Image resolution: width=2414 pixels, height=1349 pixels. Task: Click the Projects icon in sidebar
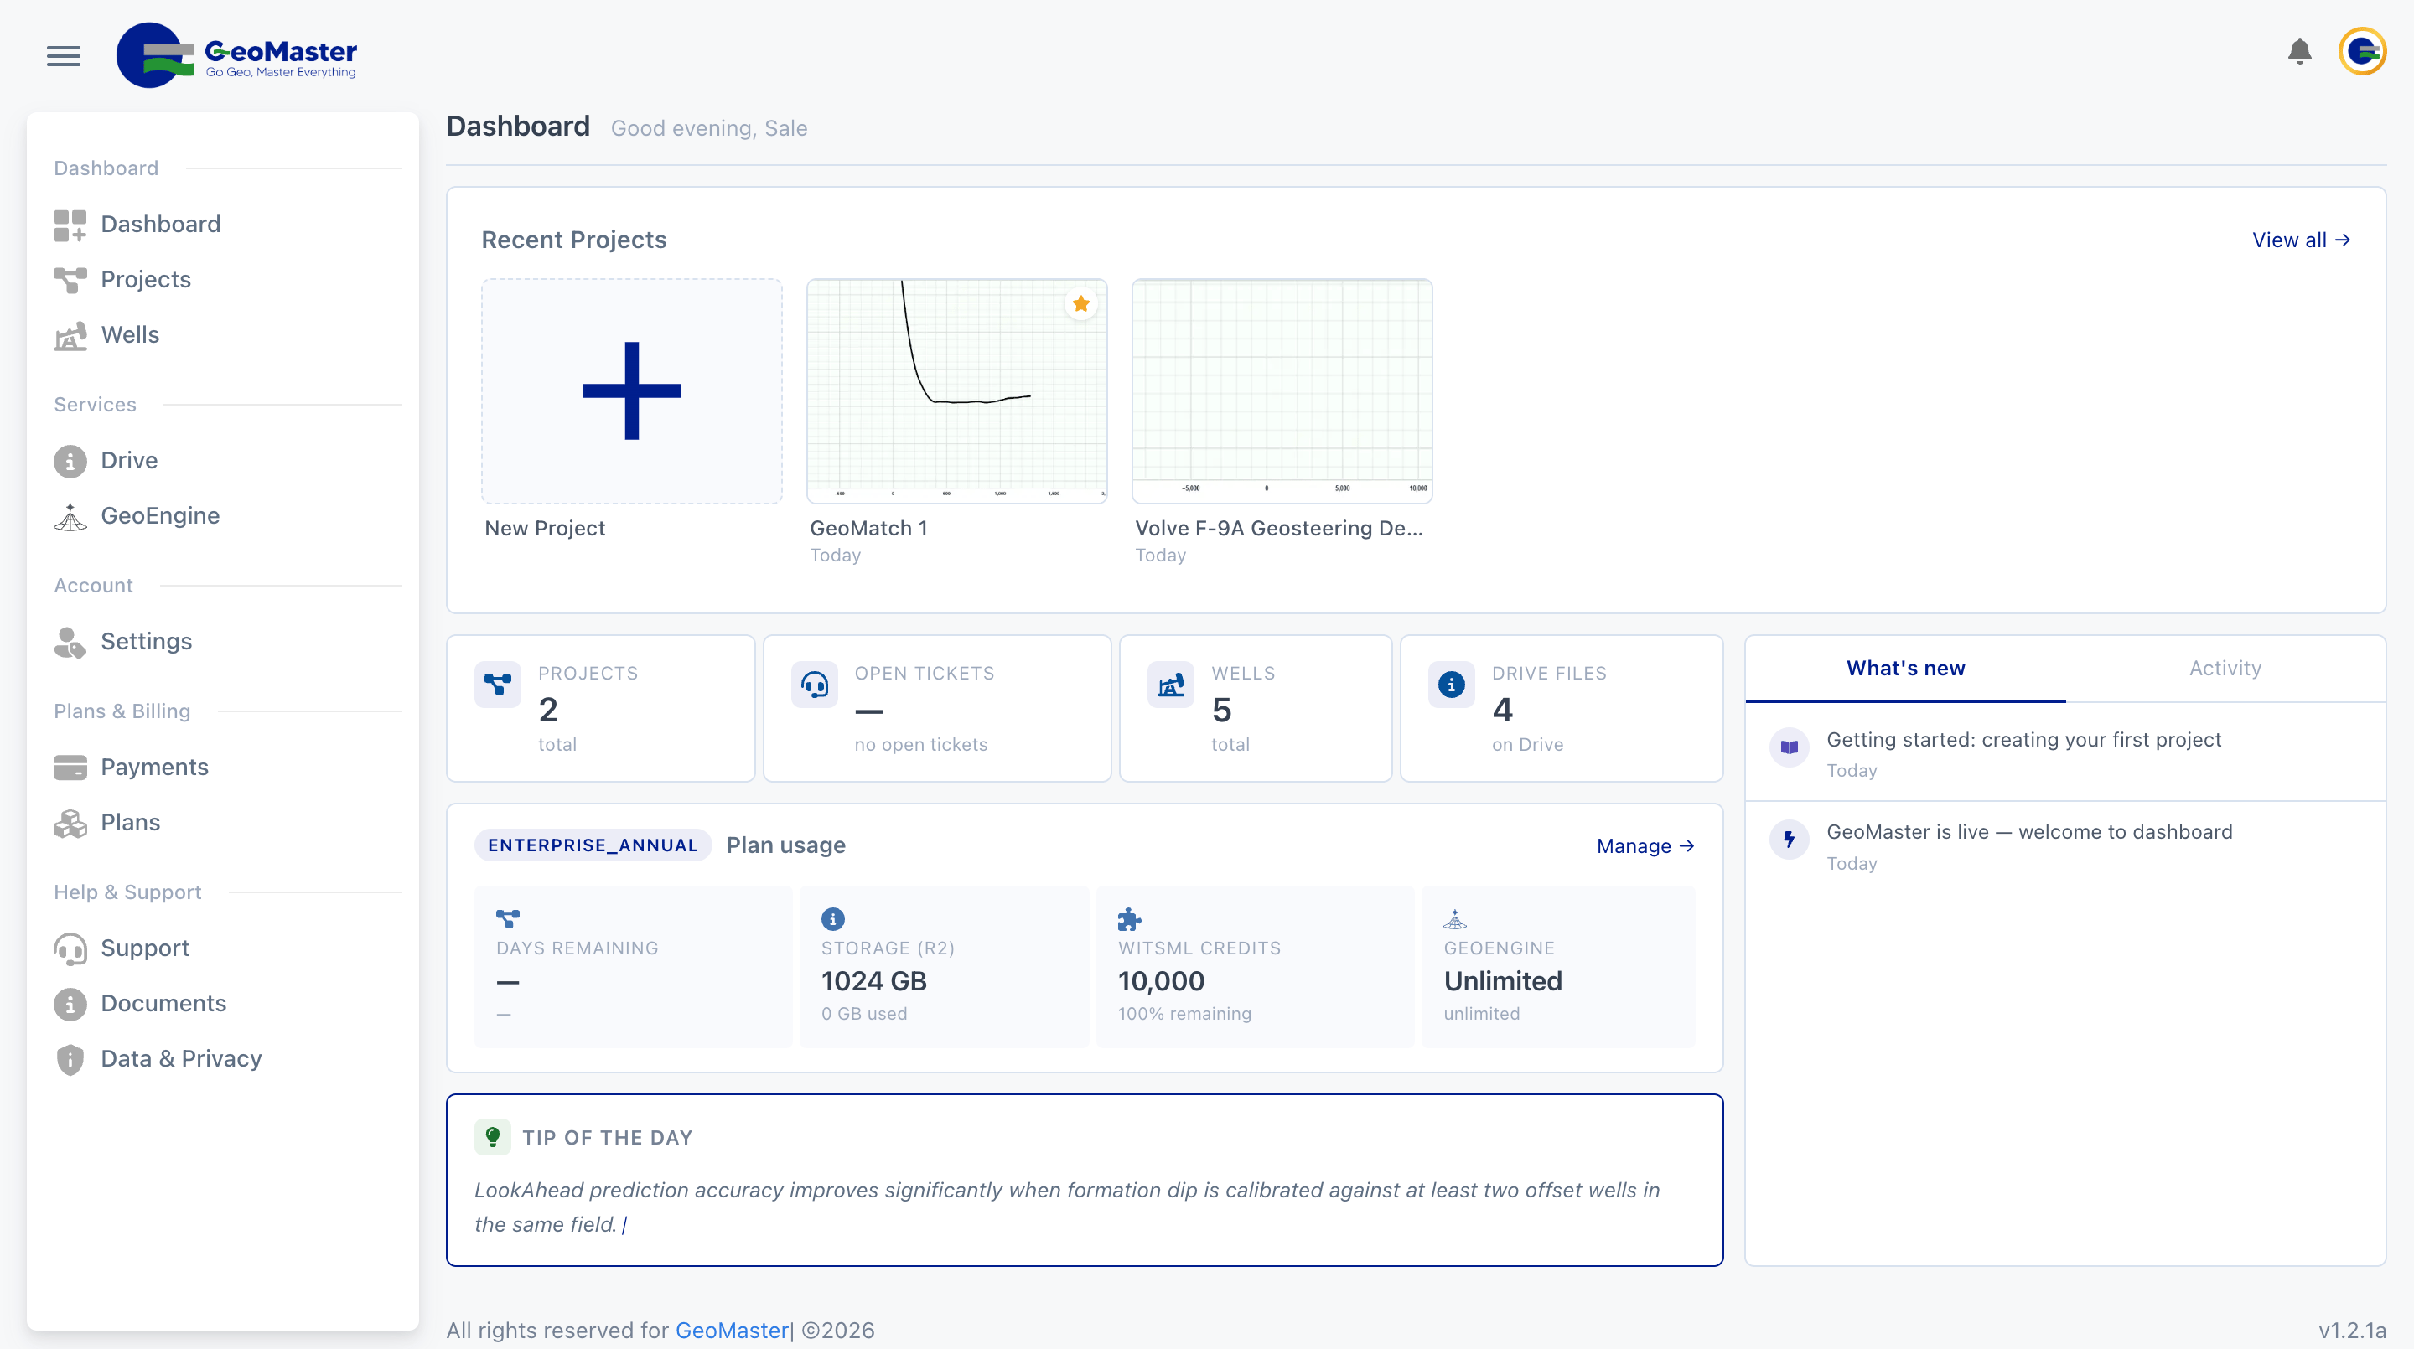[x=70, y=279]
